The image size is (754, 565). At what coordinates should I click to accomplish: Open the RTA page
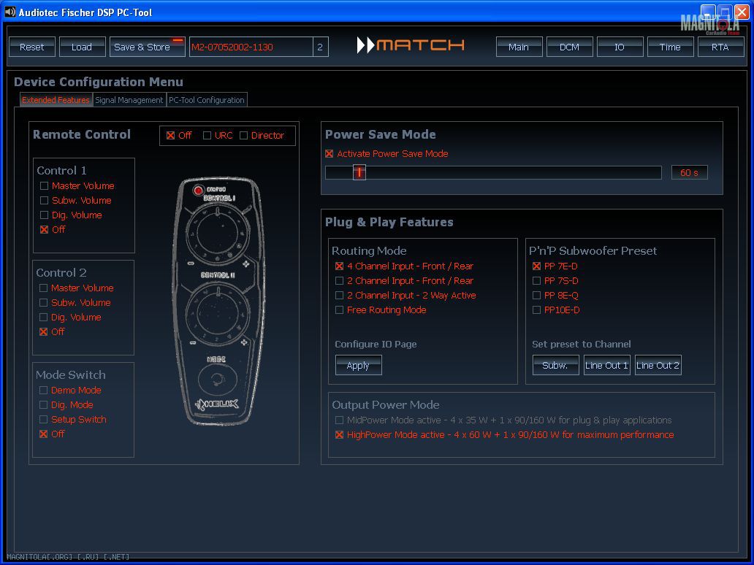coord(720,47)
